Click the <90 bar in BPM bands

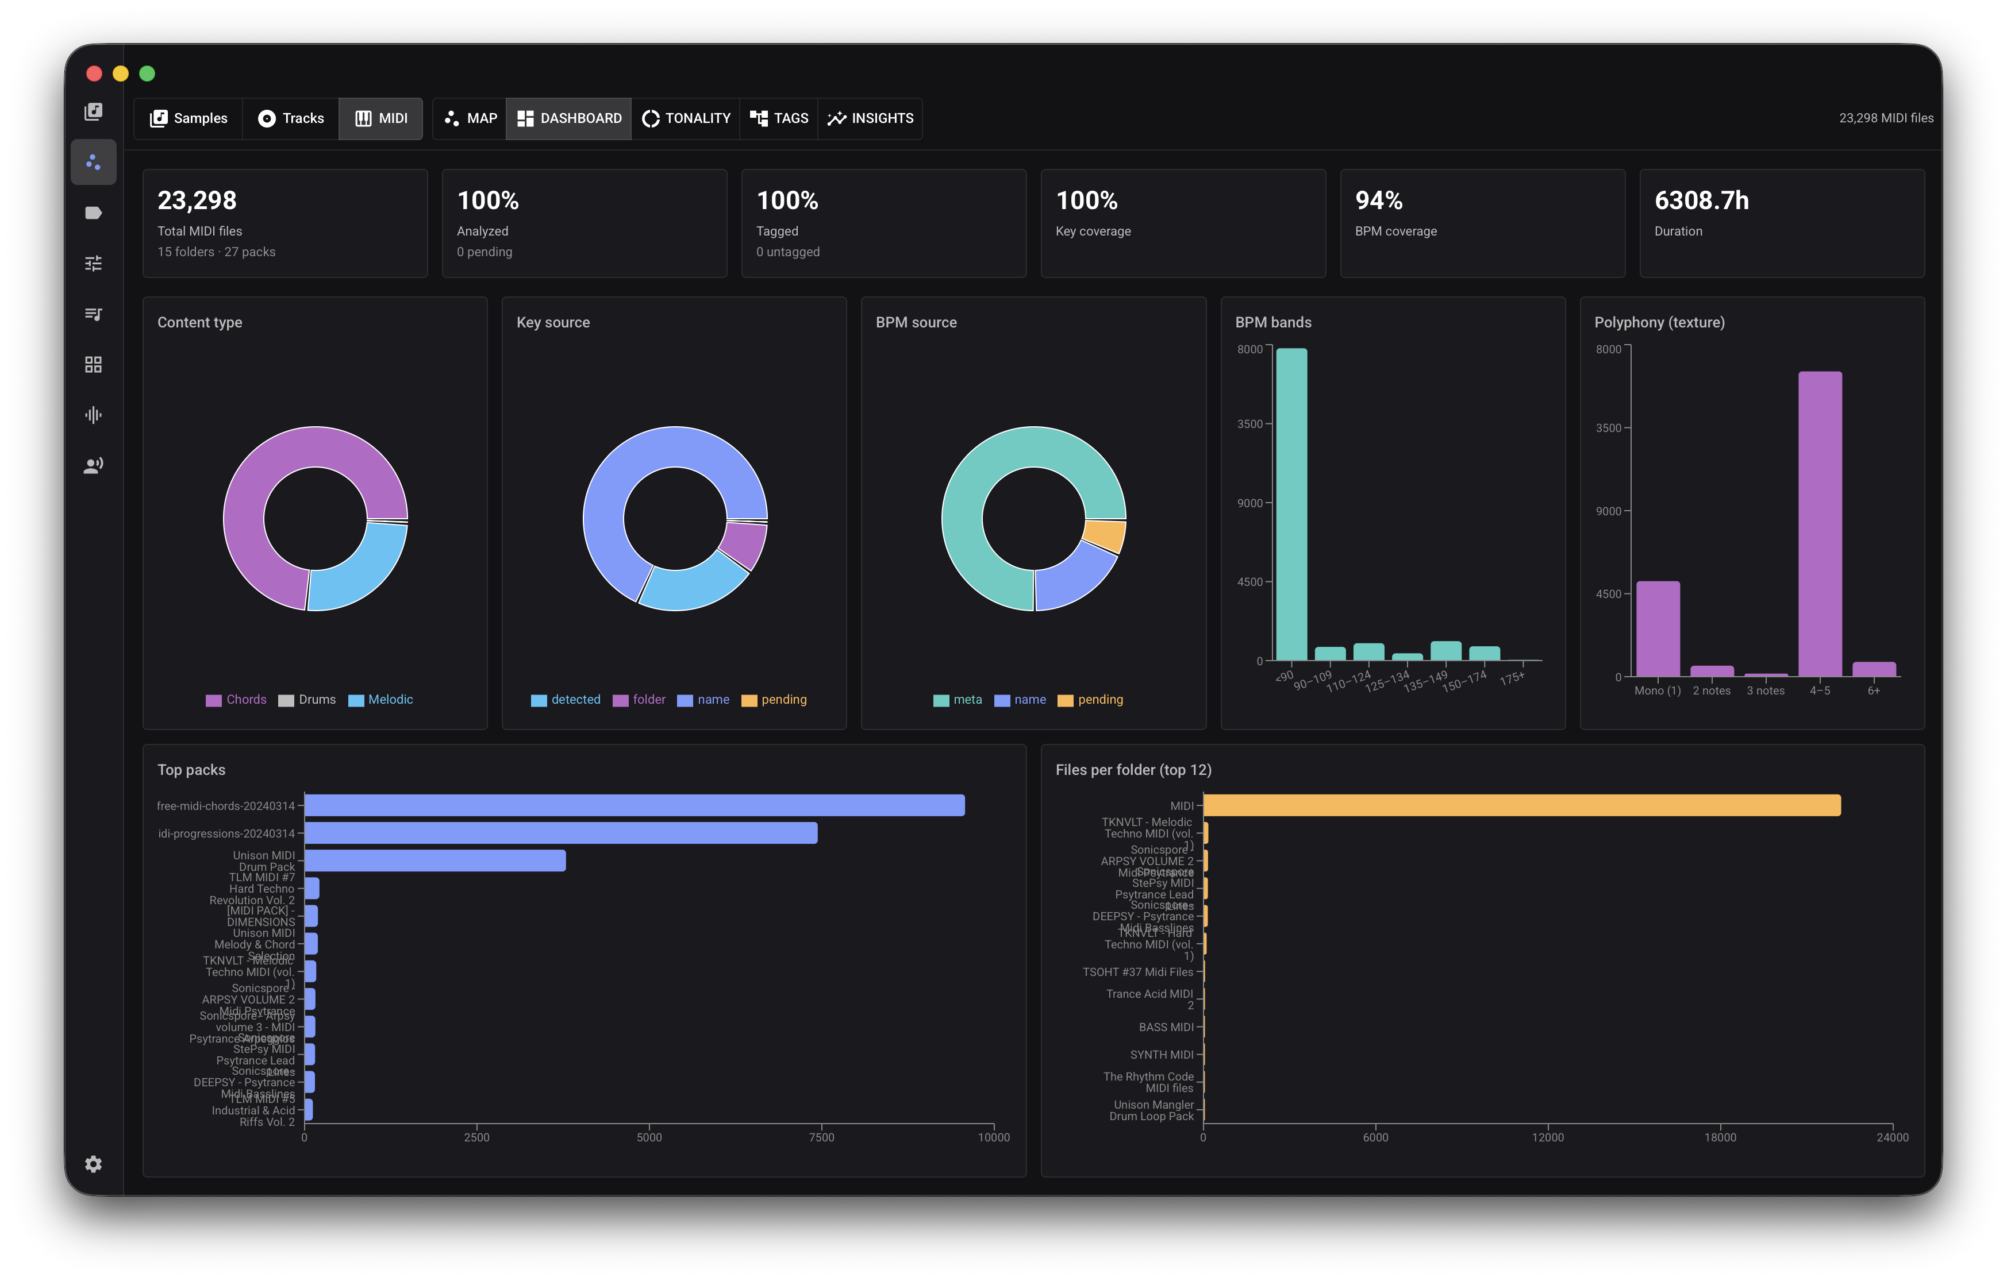1291,504
